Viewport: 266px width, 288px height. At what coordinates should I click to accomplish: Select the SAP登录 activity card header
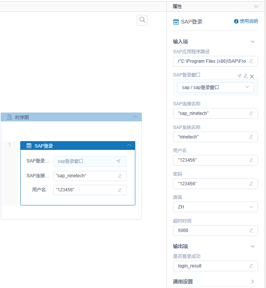(x=76, y=146)
